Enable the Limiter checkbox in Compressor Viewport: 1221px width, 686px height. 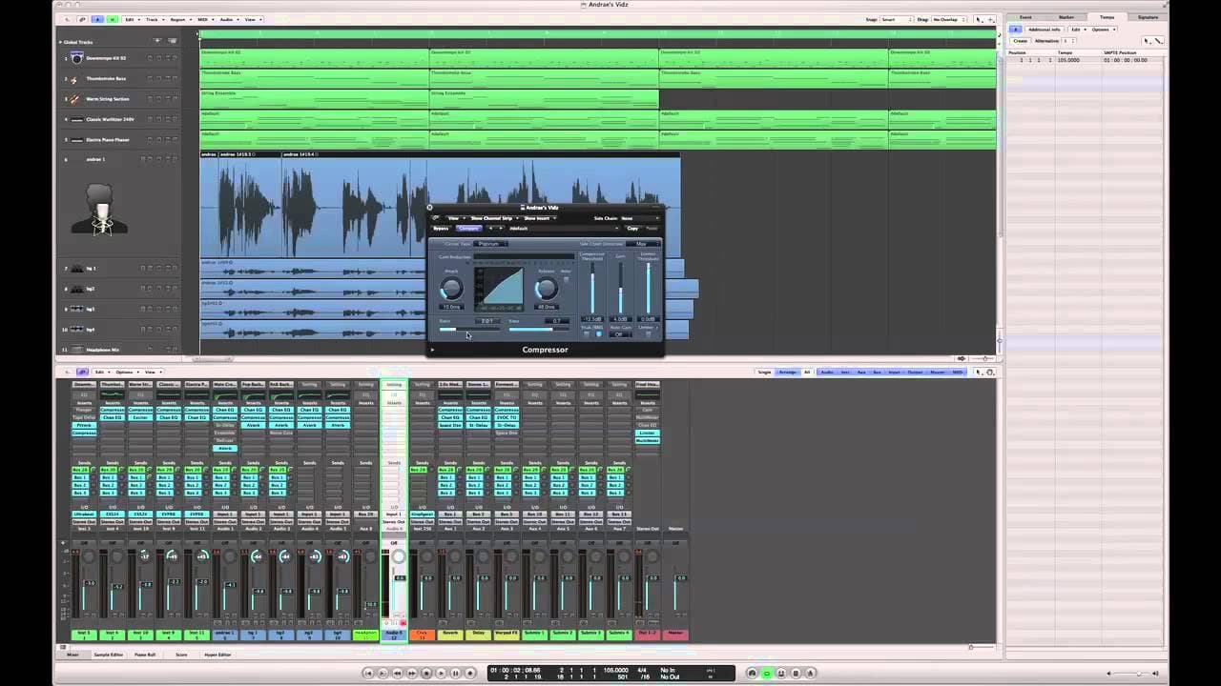(649, 334)
